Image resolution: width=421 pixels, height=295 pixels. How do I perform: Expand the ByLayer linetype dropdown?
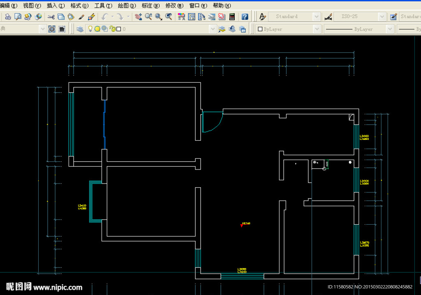[390, 29]
